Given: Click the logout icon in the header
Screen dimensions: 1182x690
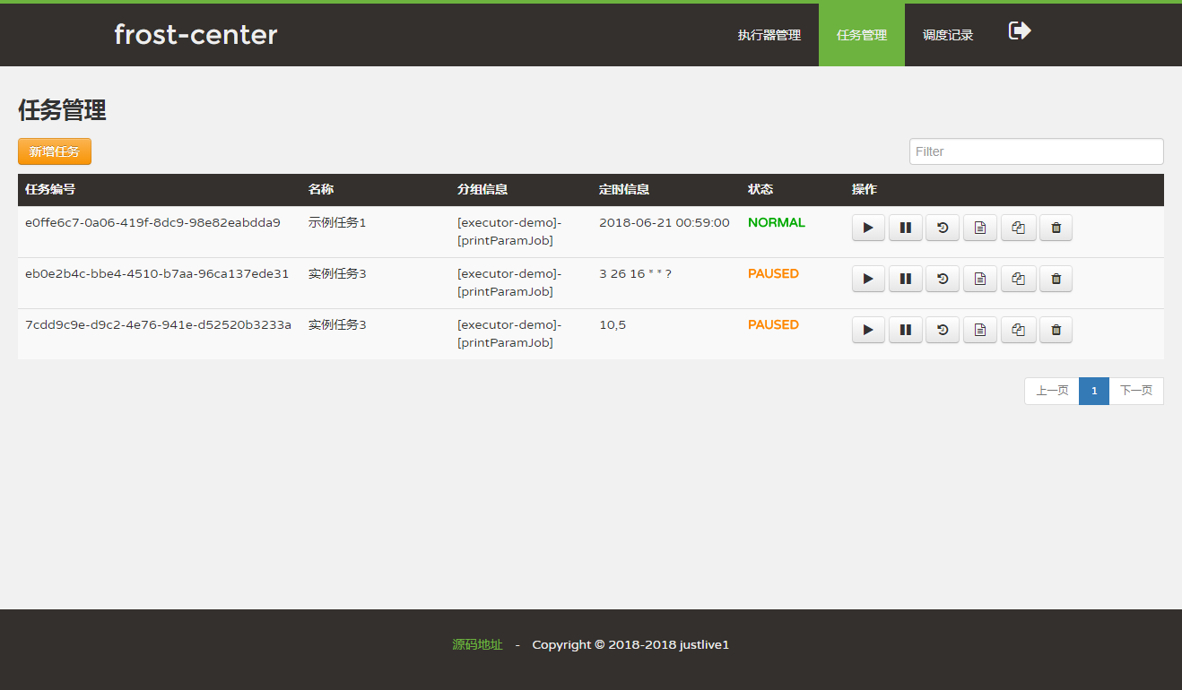Looking at the screenshot, I should (x=1020, y=31).
